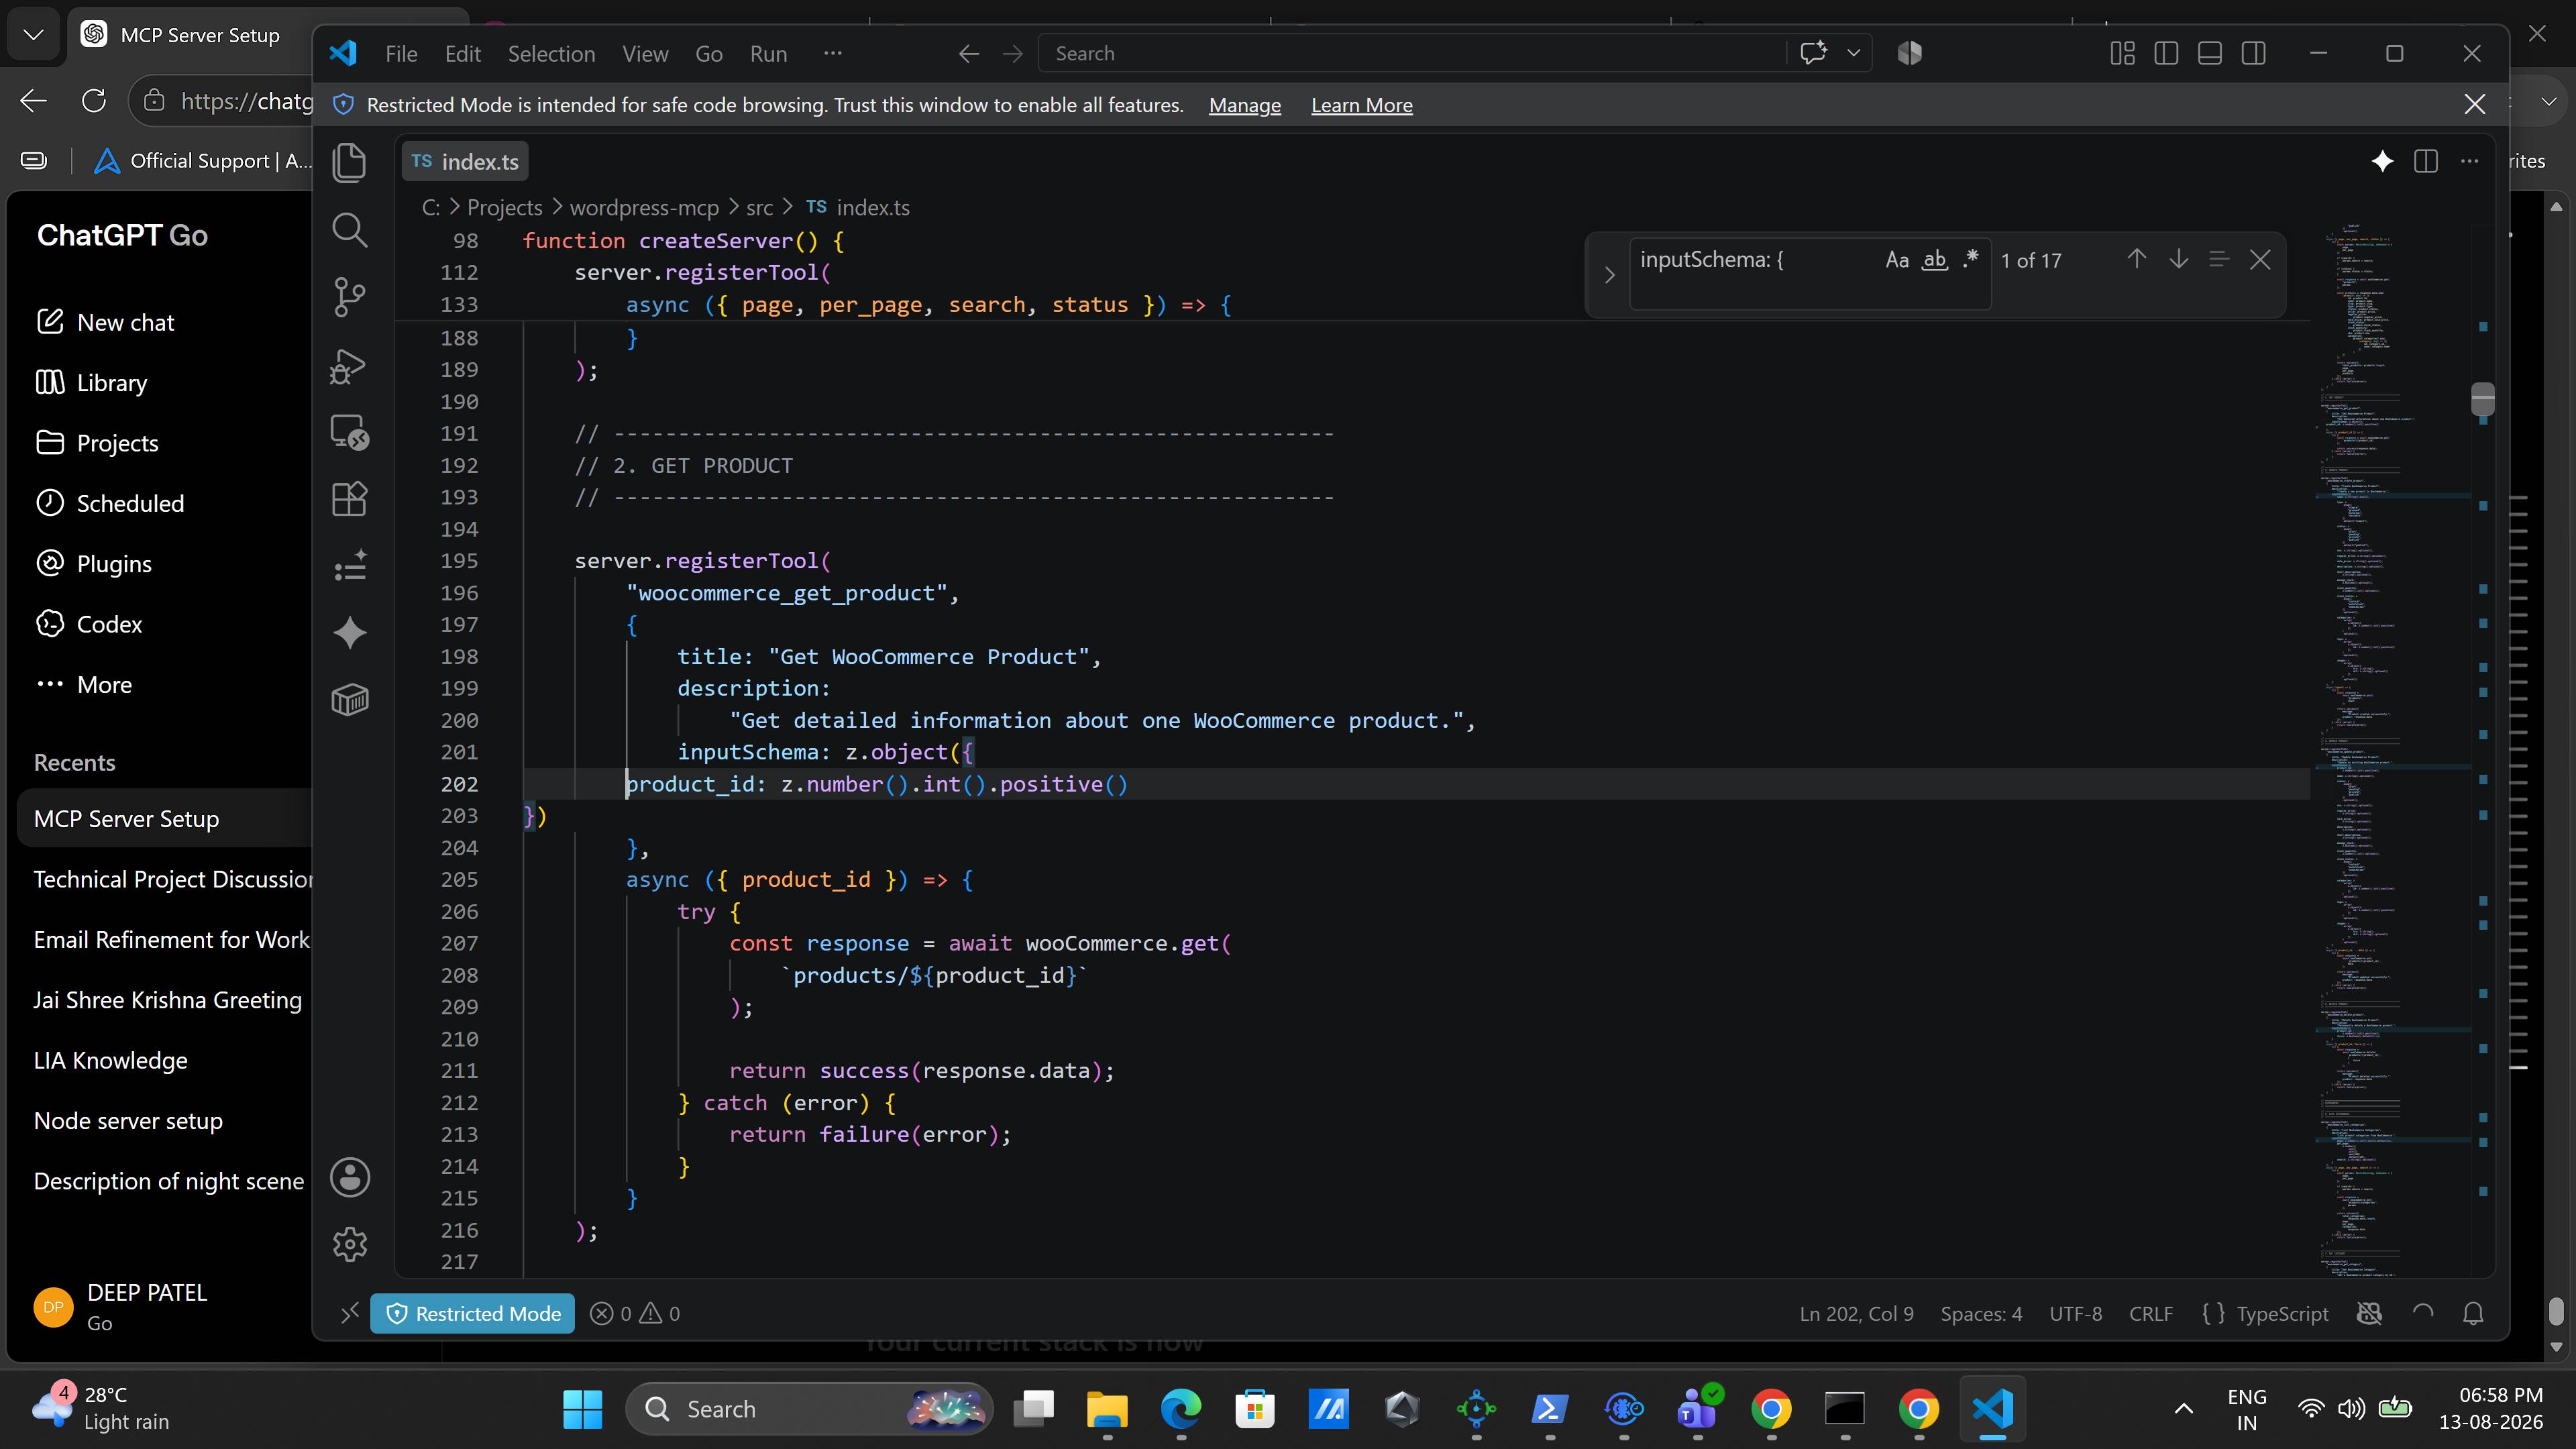Toggle Match Case in find widget
This screenshot has width=2576, height=1449.
point(1897,261)
